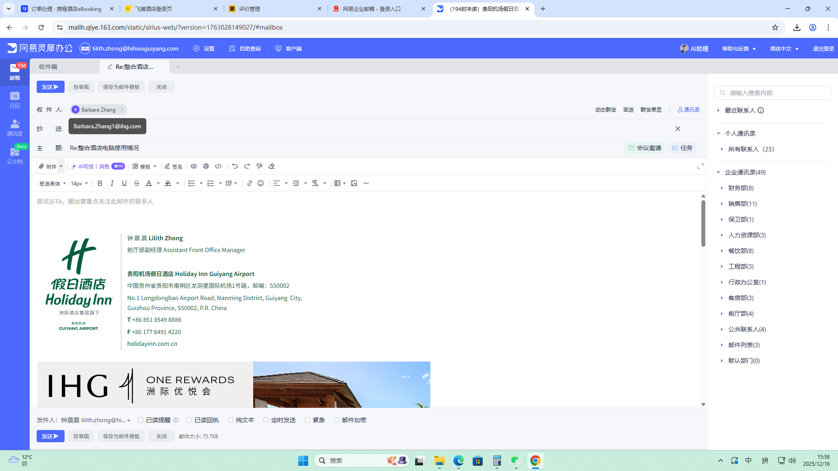Click the clear formatting eraser icon
The width and height of the screenshot is (838, 471).
(x=271, y=166)
